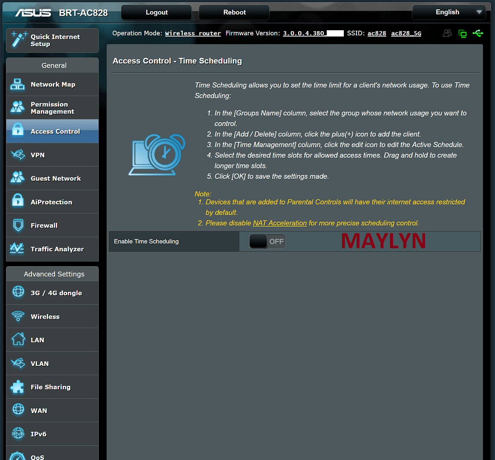
Task: Click the Advanced Settings section header
Action: pos(52,274)
